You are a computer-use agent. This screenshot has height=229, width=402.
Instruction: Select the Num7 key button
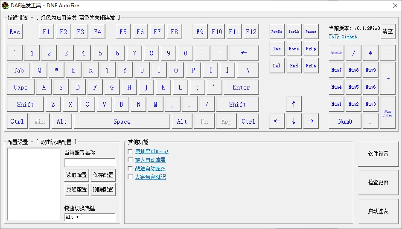[x=336, y=70]
